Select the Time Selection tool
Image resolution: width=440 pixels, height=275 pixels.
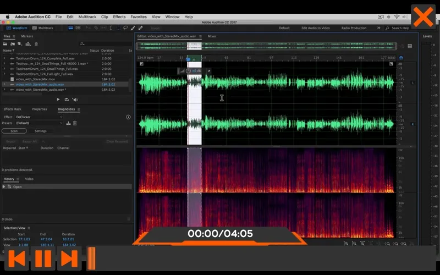[x=111, y=28]
